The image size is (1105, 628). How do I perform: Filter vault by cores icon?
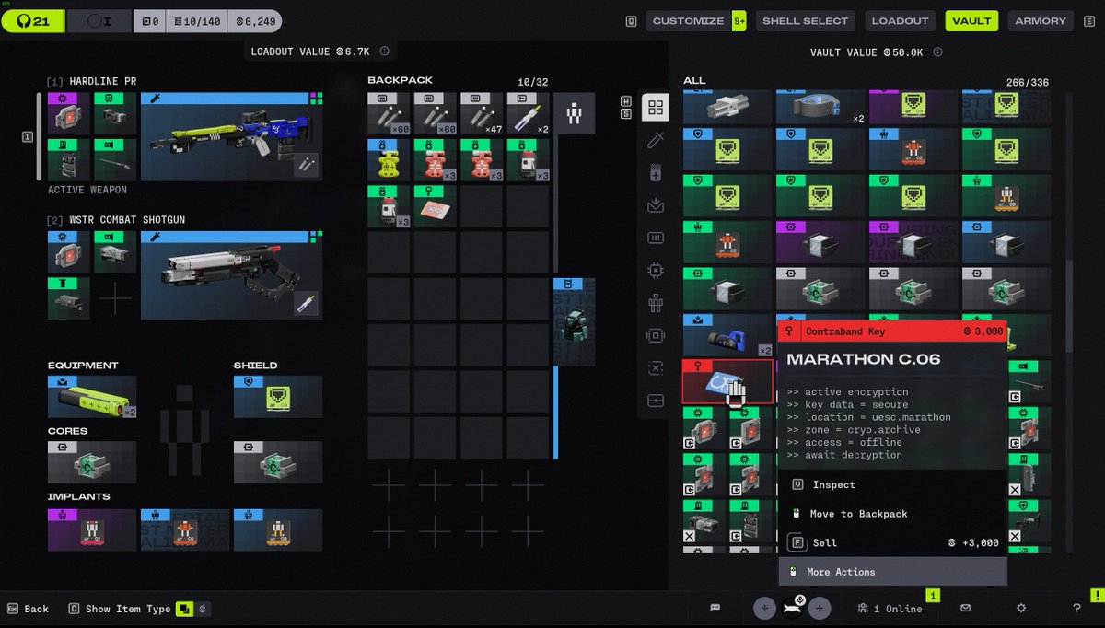656,335
